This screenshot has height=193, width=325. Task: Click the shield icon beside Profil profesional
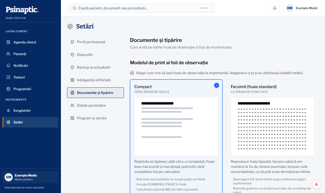coord(72,42)
